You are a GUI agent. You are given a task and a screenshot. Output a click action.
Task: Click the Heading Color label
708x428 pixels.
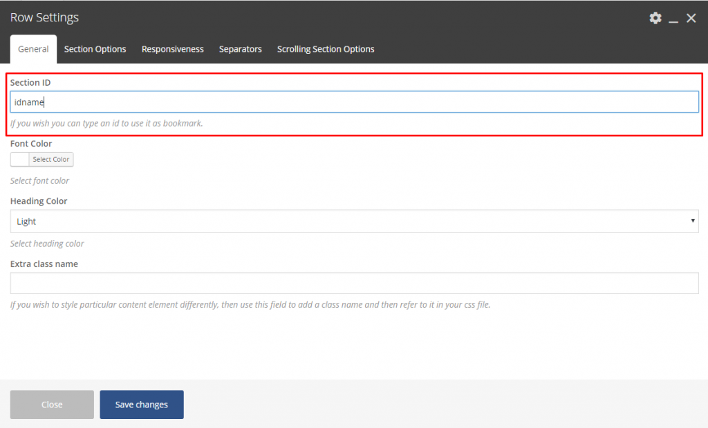(39, 201)
